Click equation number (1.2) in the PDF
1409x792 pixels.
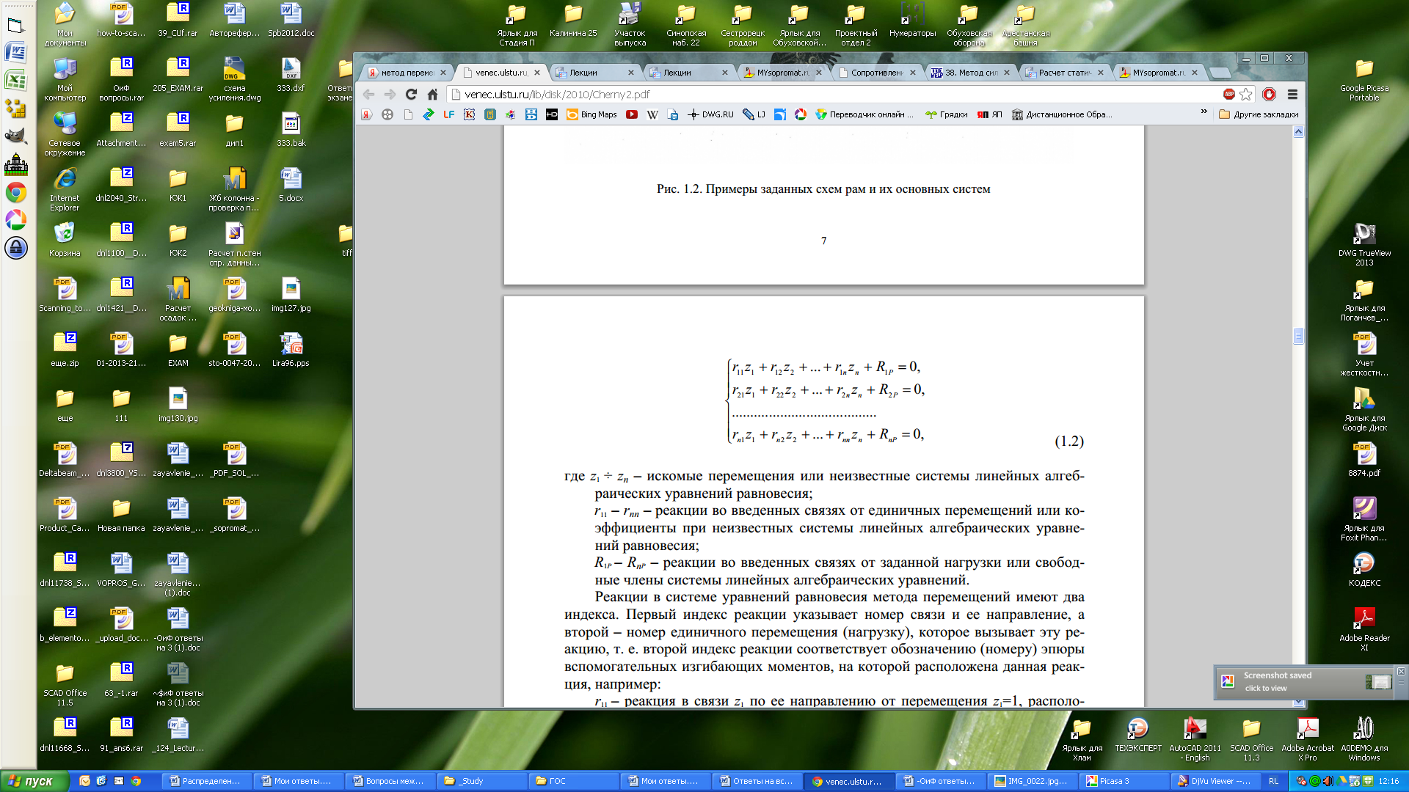[x=1069, y=441]
